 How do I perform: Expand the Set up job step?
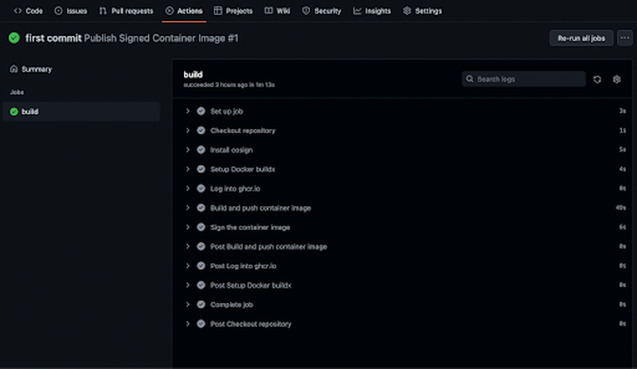click(188, 111)
